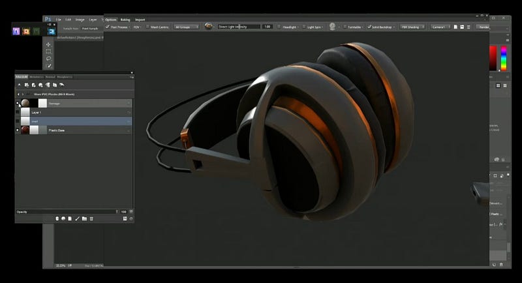The image size is (522, 283).
Task: Open the PBR Shading dropdown
Action: click(x=412, y=27)
